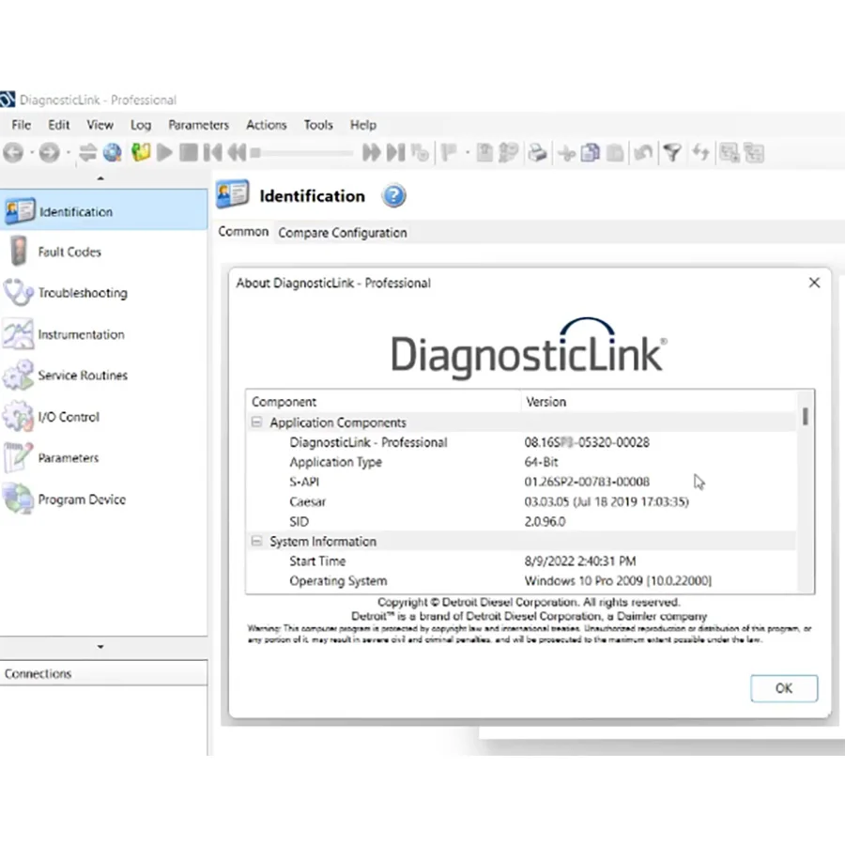845x845 pixels.
Task: Select the DiagnosticLink - Professional component row
Action: [x=521, y=442]
